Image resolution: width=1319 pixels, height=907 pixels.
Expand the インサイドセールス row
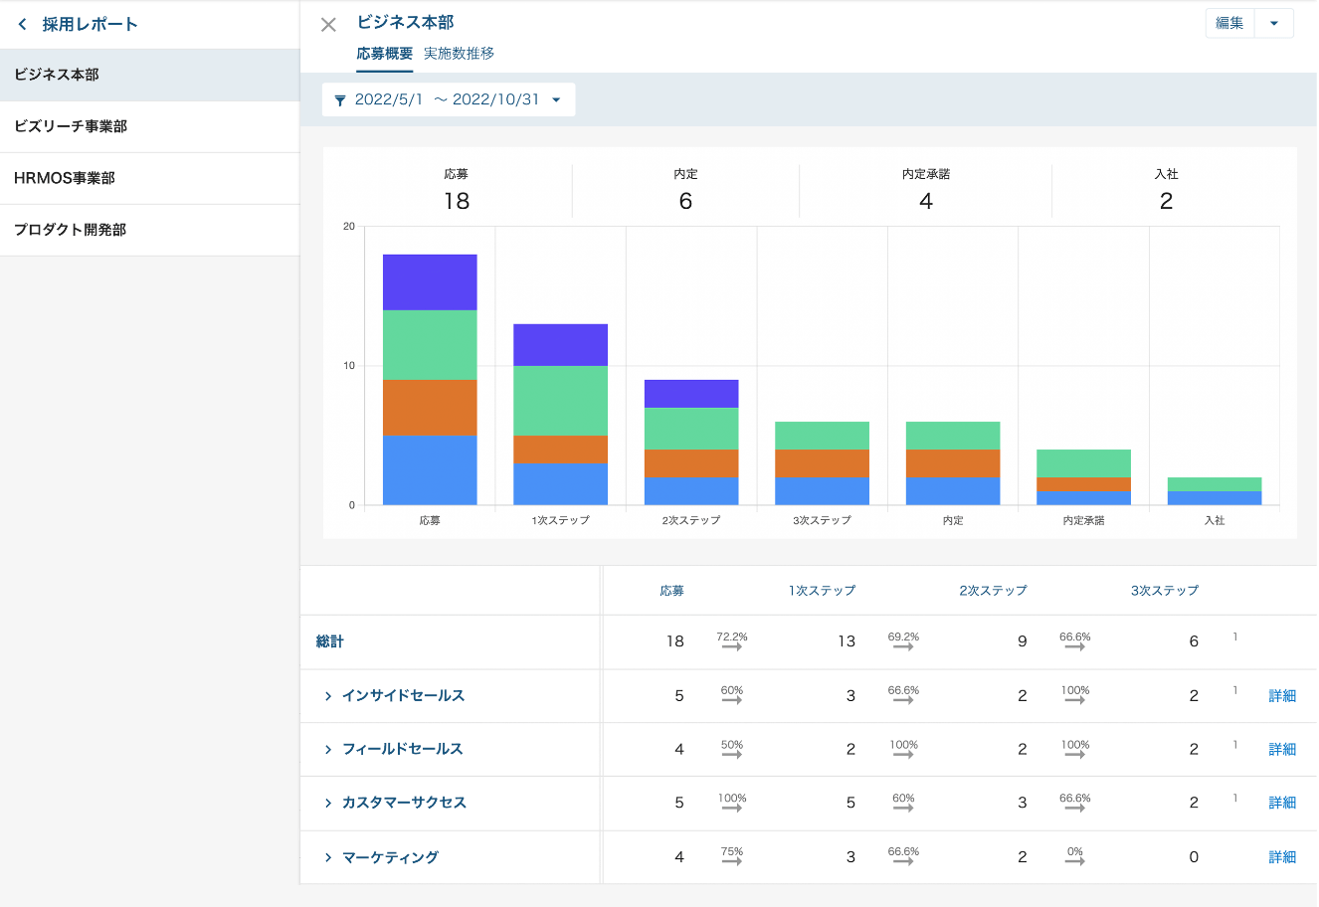(x=328, y=696)
